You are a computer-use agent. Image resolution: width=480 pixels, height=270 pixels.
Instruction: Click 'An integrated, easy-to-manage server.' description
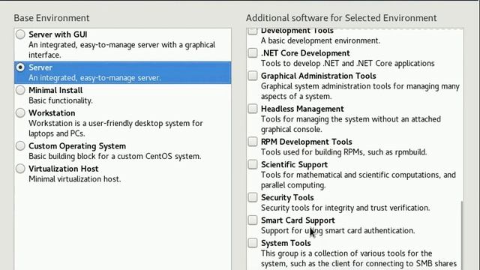click(x=94, y=78)
